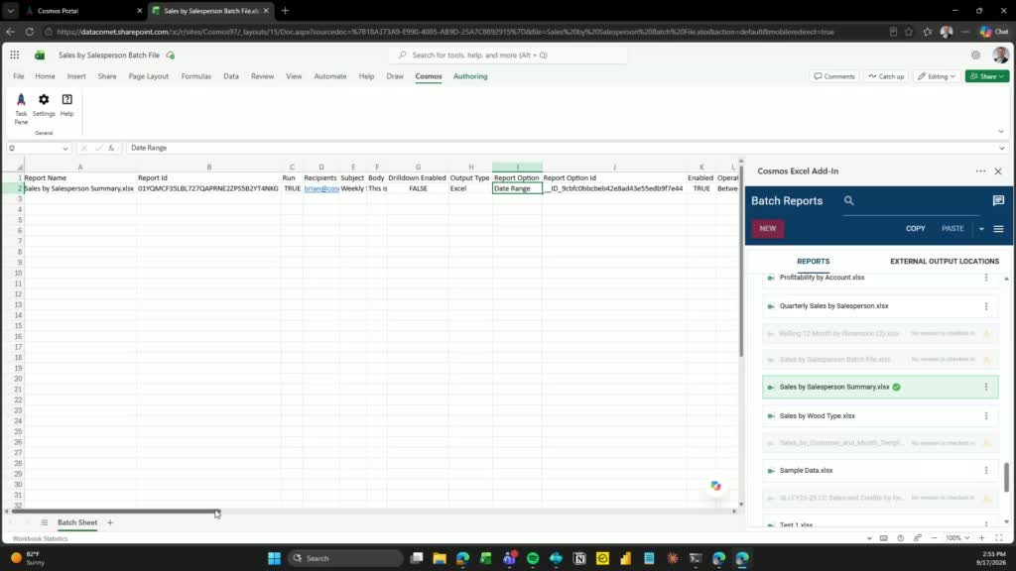Click the PASTE button
Viewport: 1016px width, 571px height.
pos(952,229)
